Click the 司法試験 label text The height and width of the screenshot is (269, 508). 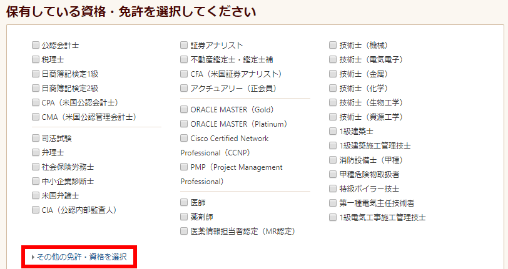pos(57,139)
